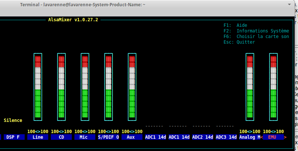Click the 100<>100 value above Line
Viewport: 298px width, 151px height.
[38, 132]
